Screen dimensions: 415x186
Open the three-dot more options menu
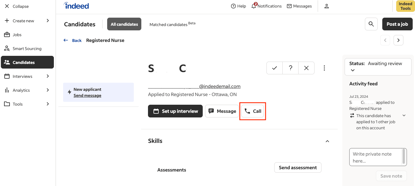pos(324,68)
